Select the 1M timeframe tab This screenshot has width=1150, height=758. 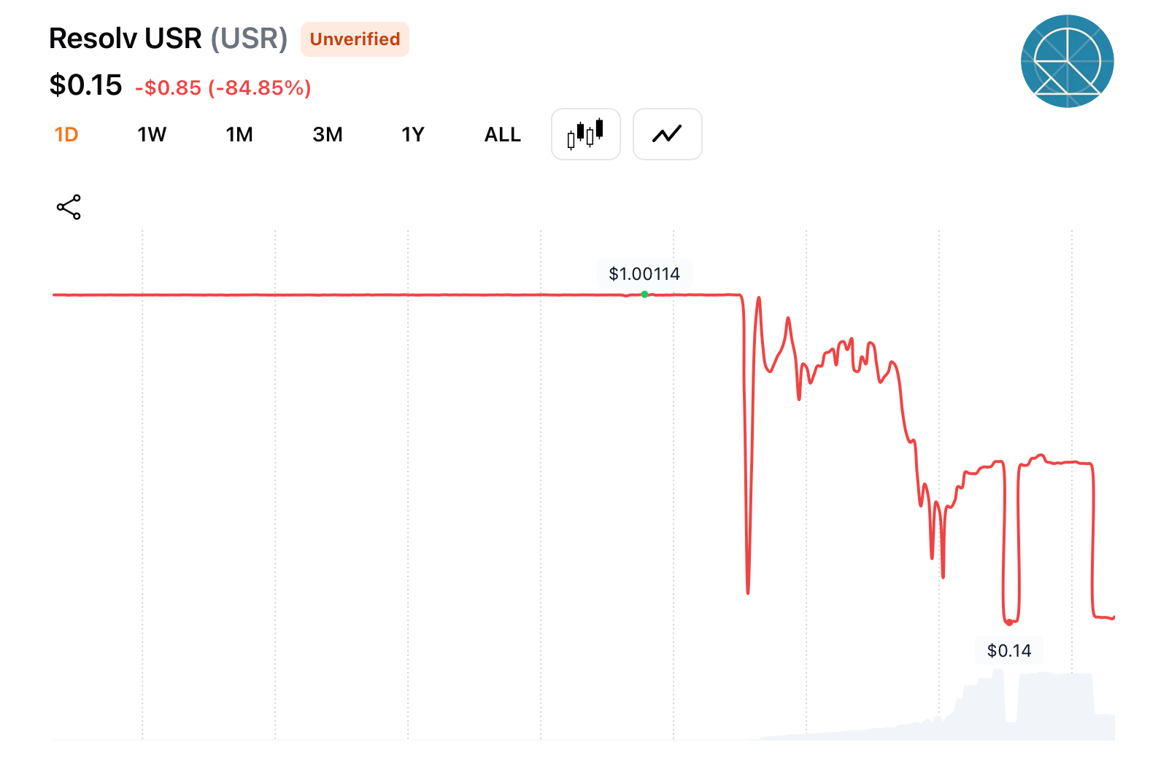(239, 134)
